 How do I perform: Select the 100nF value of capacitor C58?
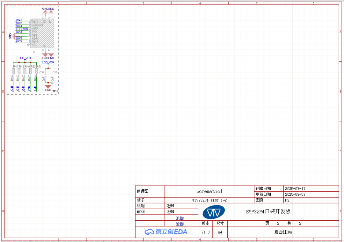pyautogui.click(x=53, y=80)
